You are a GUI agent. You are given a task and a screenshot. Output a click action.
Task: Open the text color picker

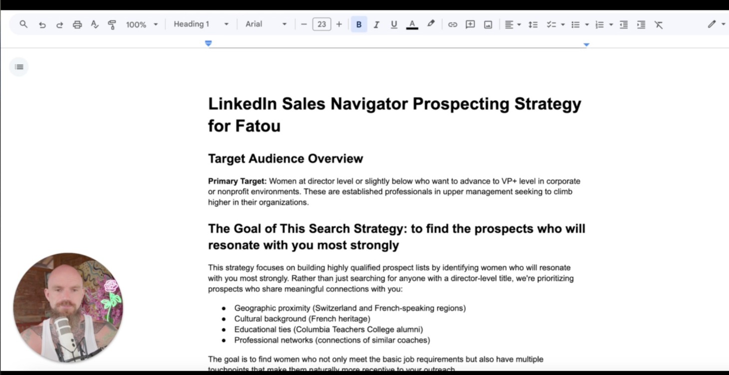click(412, 24)
